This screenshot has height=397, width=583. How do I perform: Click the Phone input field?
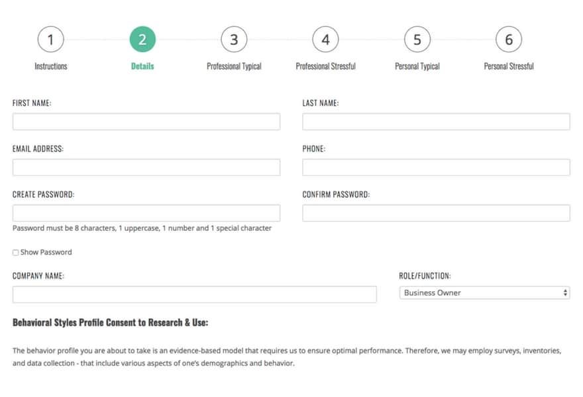tap(436, 167)
